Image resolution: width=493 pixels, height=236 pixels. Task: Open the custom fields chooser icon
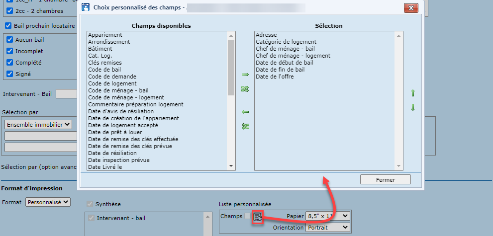(x=257, y=217)
